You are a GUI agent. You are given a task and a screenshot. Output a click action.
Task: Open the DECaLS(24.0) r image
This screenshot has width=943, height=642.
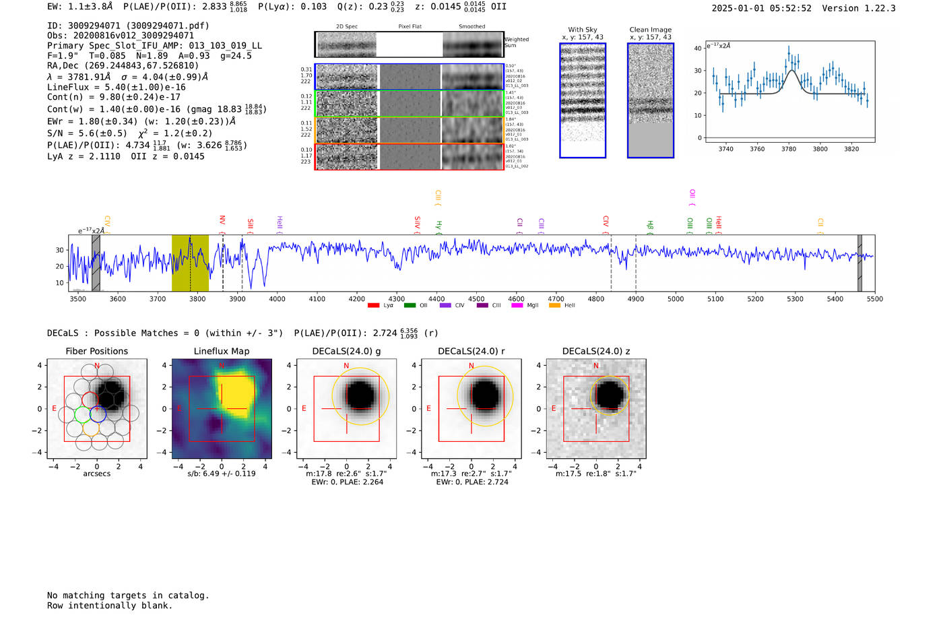pyautogui.click(x=471, y=409)
